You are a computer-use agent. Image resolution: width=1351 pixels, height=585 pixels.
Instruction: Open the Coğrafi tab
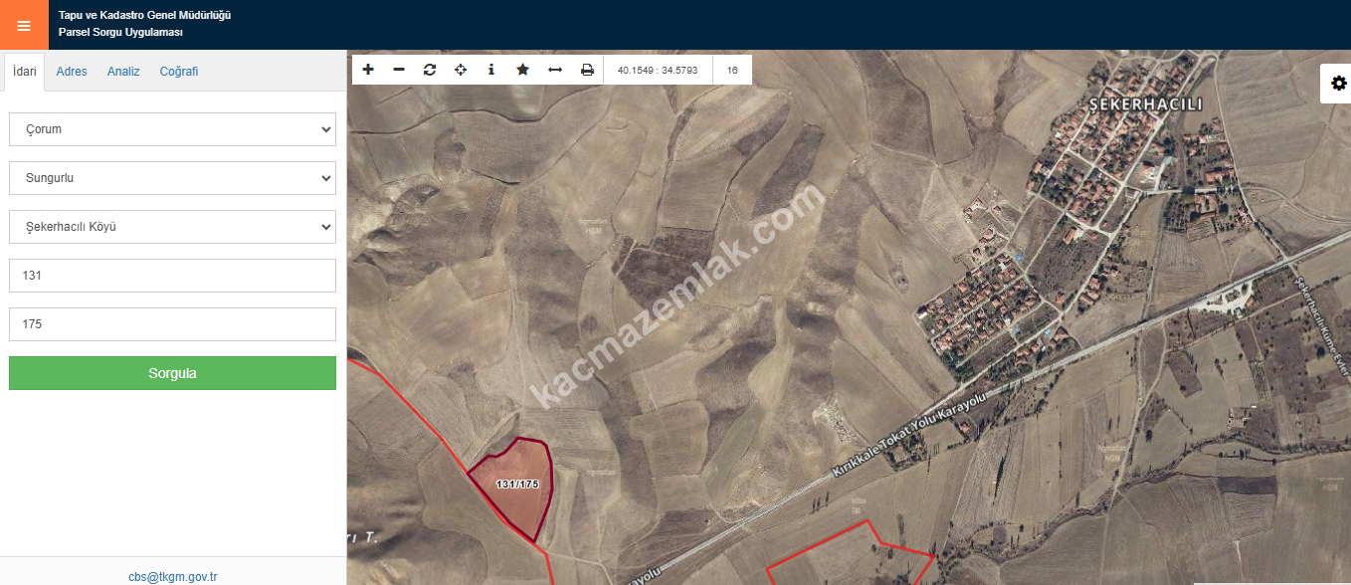click(x=179, y=72)
